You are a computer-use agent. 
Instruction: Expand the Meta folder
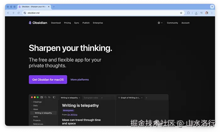(x=35, y=117)
